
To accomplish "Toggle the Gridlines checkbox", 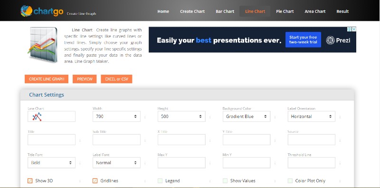I will point(95,181).
